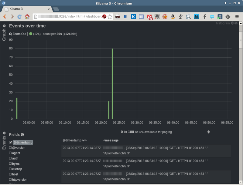Click the green query legend dot
Screen dimensions: 243x185
click(31, 34)
